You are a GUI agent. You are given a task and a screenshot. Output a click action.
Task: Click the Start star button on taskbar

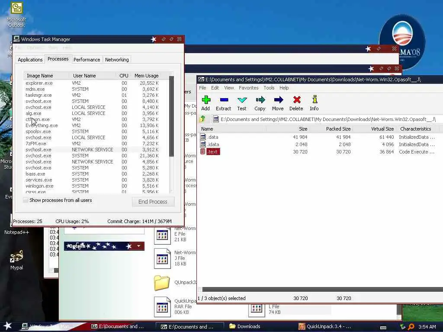point(8,326)
